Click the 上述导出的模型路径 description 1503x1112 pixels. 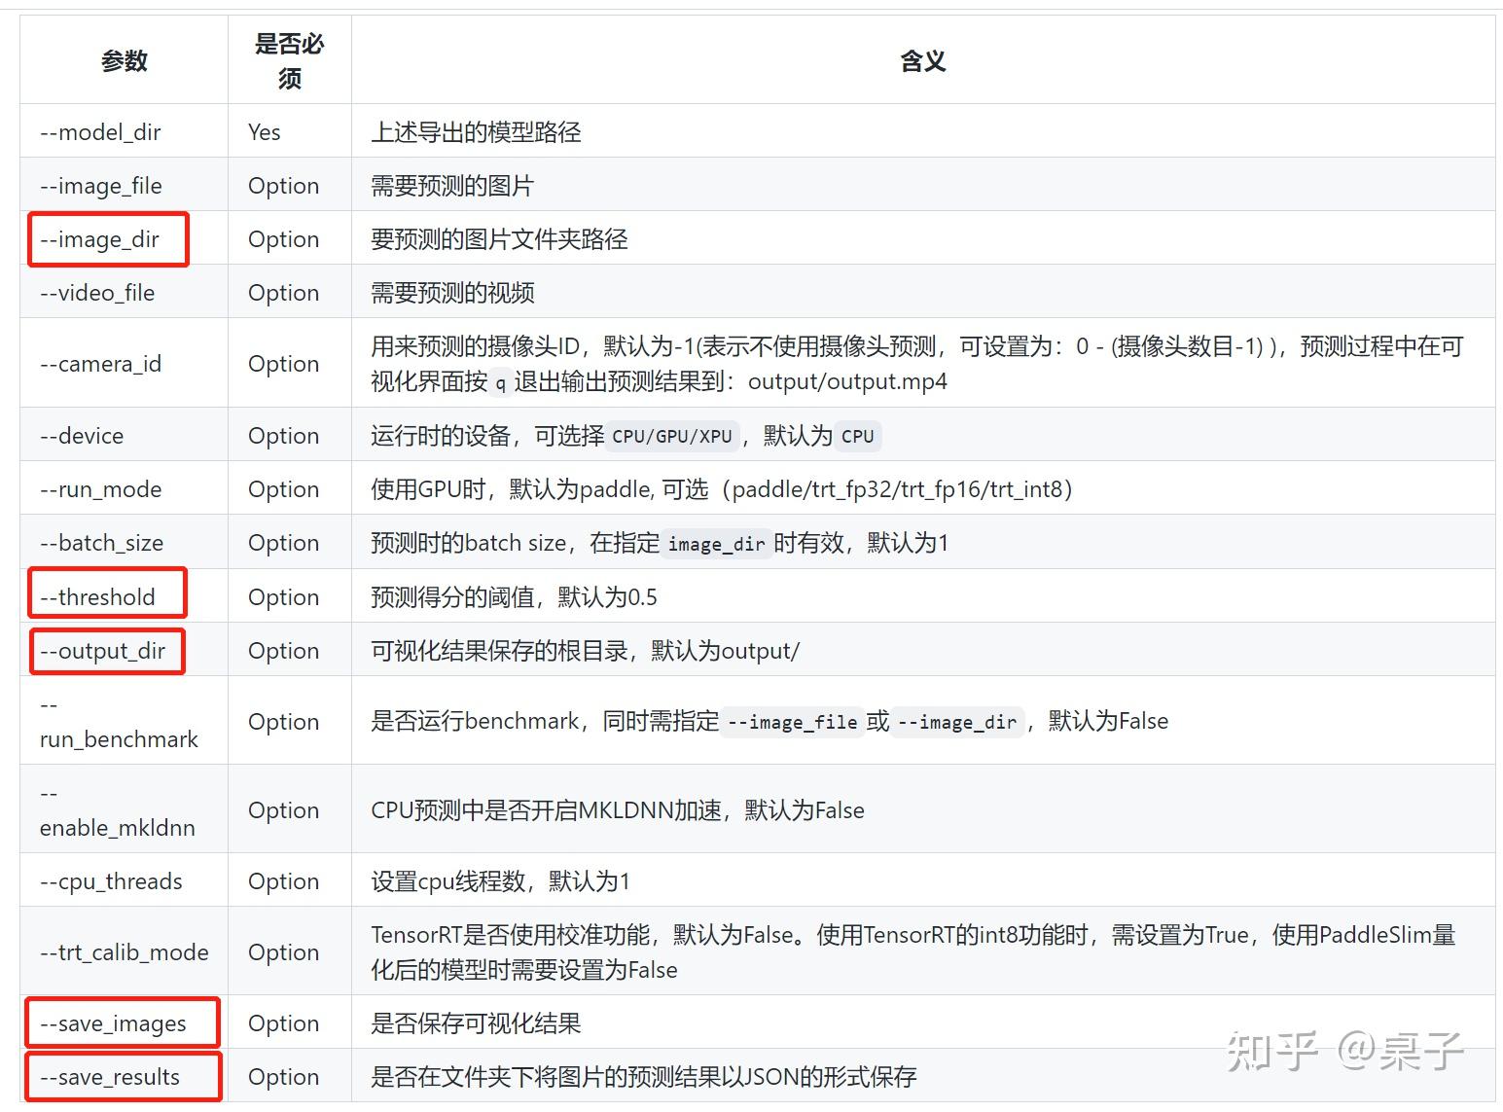(x=476, y=131)
